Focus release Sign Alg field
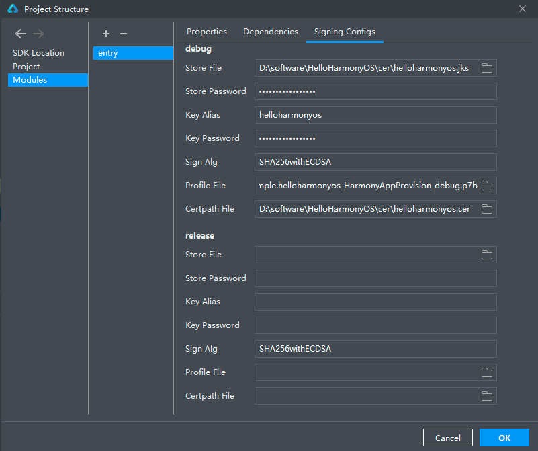The image size is (538, 451). [x=375, y=349]
